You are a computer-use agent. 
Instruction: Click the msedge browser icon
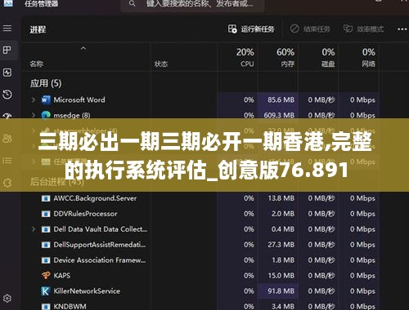[x=46, y=115]
